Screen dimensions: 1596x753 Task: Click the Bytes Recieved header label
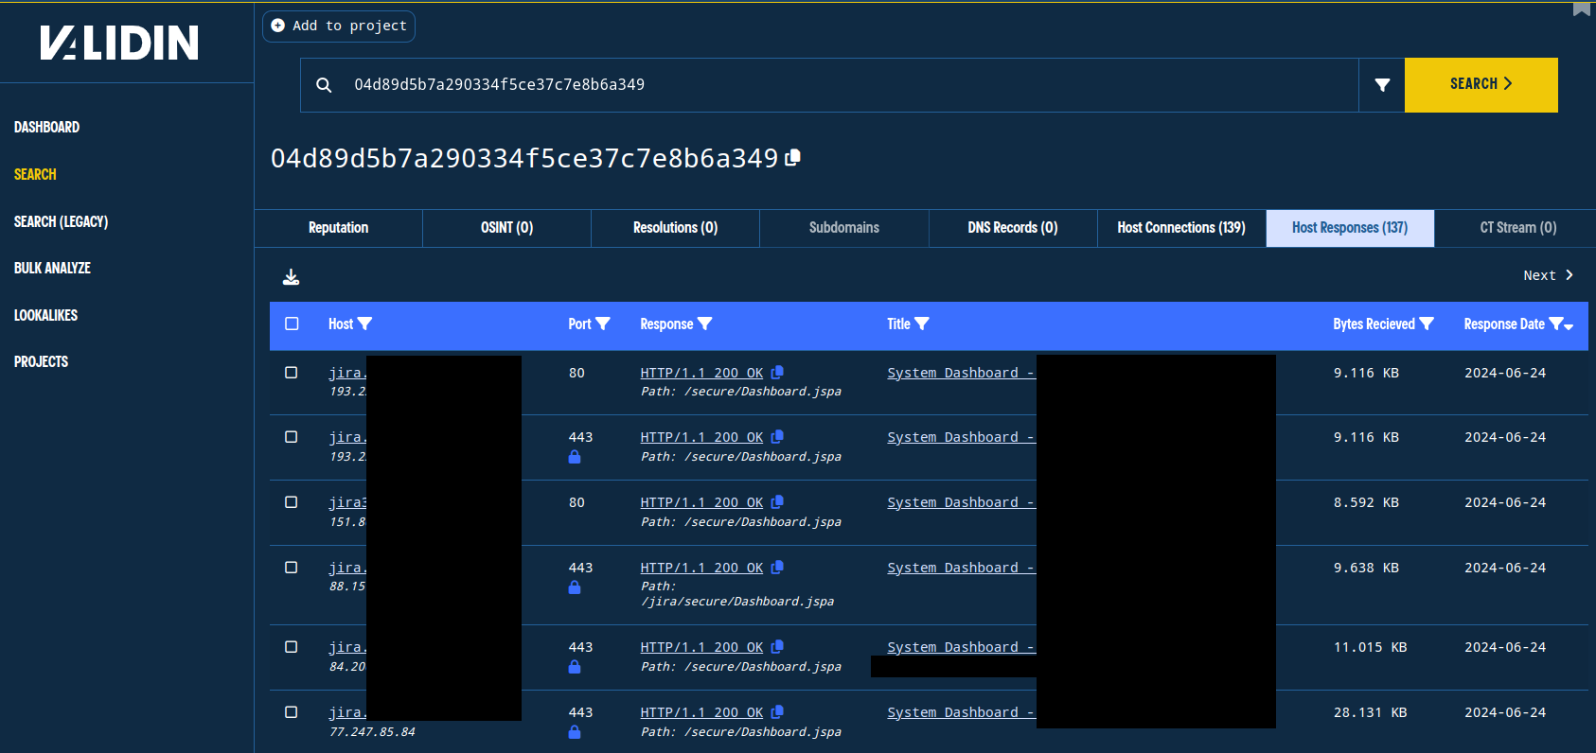coord(1374,324)
